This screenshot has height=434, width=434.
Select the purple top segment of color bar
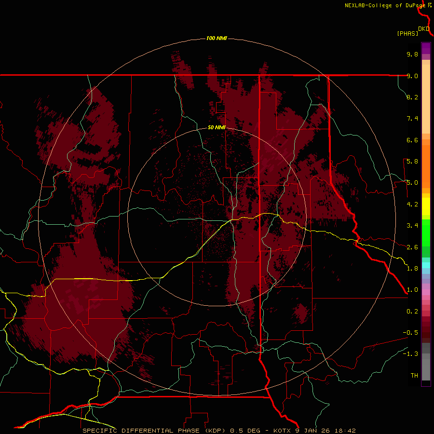[426, 48]
